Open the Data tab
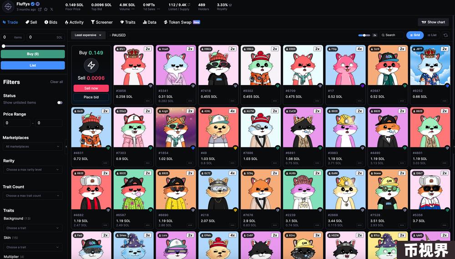Image resolution: width=455 pixels, height=259 pixels. pyautogui.click(x=149, y=22)
